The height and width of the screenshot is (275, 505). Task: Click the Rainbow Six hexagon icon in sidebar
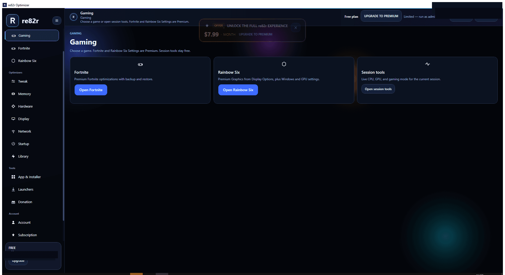point(13,61)
